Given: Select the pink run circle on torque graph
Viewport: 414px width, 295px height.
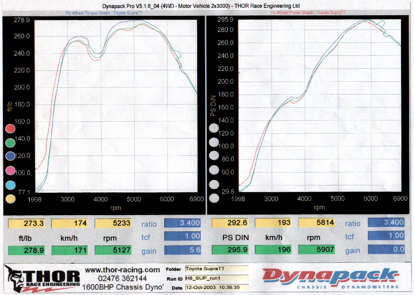Looking at the screenshot, I should pyautogui.click(x=10, y=171).
